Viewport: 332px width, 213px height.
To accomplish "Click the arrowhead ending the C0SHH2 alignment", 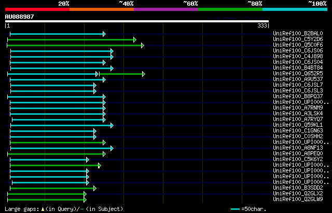I will (95, 137).
